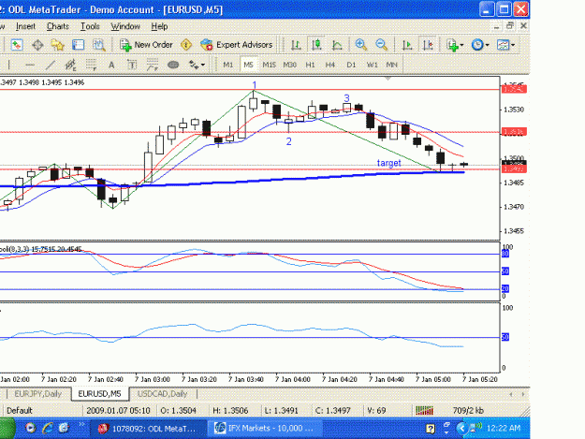The image size is (585, 439).
Task: Switch timeframe to H4
Action: [x=329, y=65]
